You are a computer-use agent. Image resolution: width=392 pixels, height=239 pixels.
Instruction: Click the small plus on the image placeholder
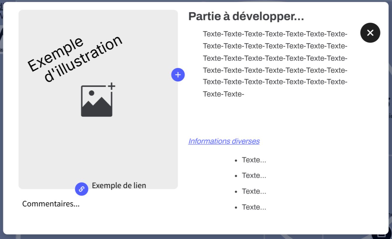(111, 86)
